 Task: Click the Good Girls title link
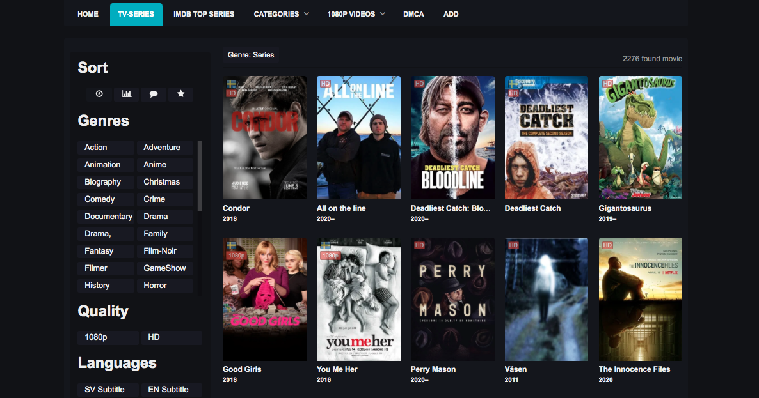pos(242,369)
